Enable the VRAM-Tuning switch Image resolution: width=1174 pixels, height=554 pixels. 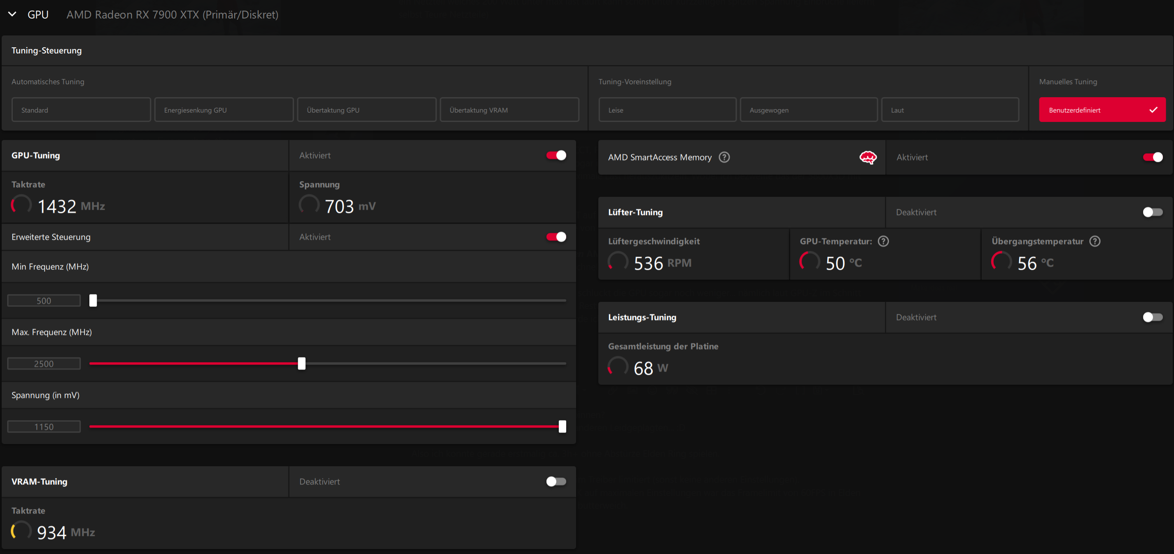[x=556, y=482]
